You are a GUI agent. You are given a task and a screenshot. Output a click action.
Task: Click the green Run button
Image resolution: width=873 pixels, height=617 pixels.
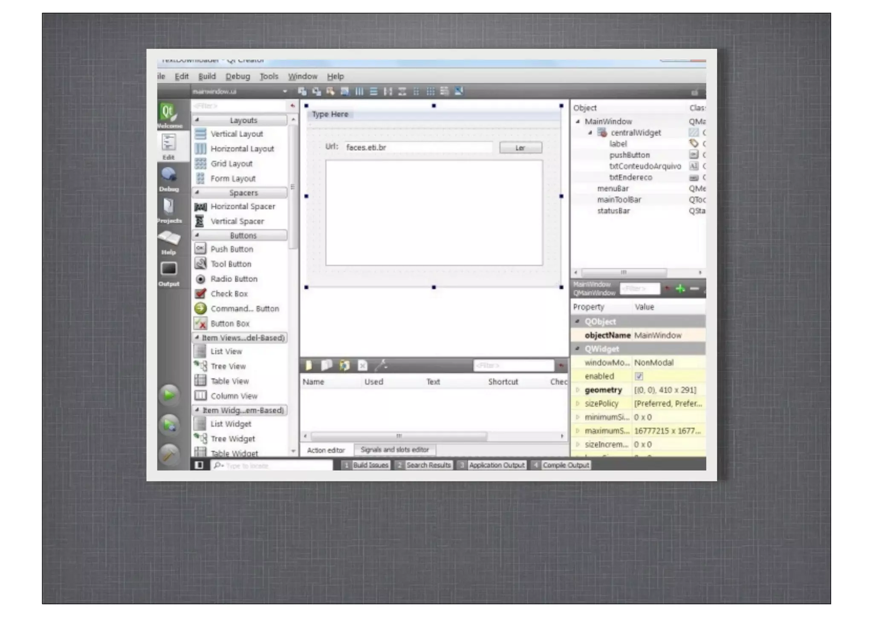point(169,395)
